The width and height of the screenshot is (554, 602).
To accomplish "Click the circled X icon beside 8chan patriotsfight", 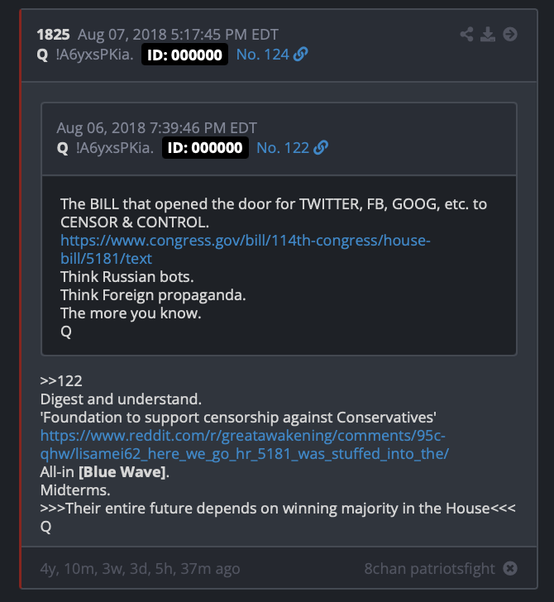I will [x=510, y=568].
